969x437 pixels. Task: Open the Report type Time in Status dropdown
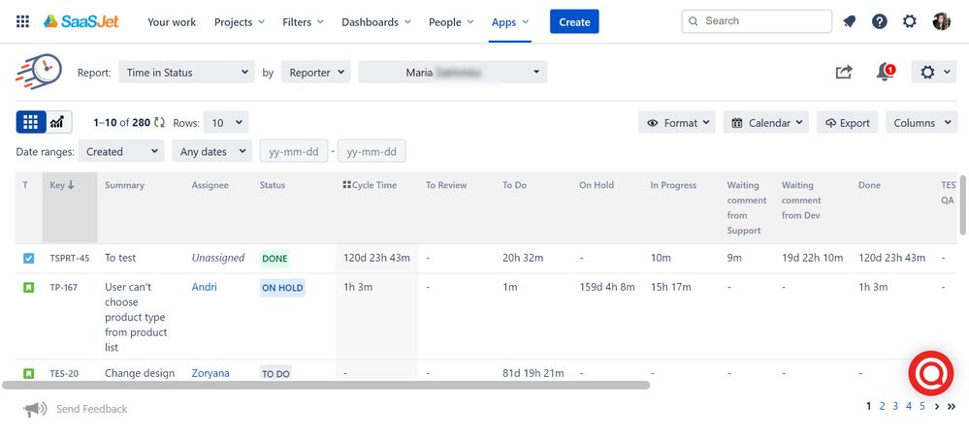click(x=186, y=73)
